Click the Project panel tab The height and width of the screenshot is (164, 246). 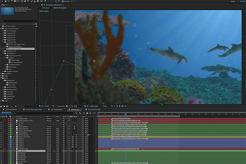3,5
